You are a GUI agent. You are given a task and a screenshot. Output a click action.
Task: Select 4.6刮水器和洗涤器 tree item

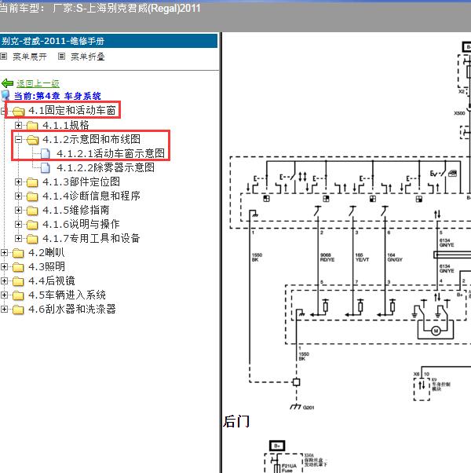click(x=72, y=309)
